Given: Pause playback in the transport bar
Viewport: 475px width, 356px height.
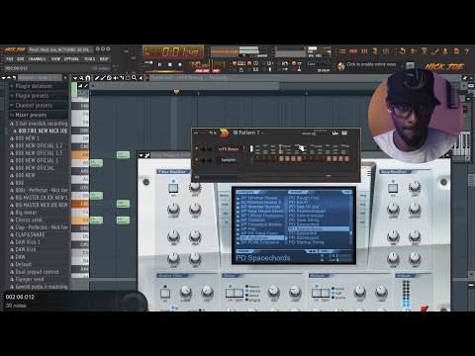Looking at the screenshot, I should click(x=159, y=64).
